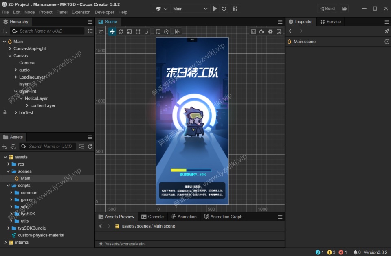Click the Hierarchy search field
The width and height of the screenshot is (391, 256).
(x=51, y=31)
